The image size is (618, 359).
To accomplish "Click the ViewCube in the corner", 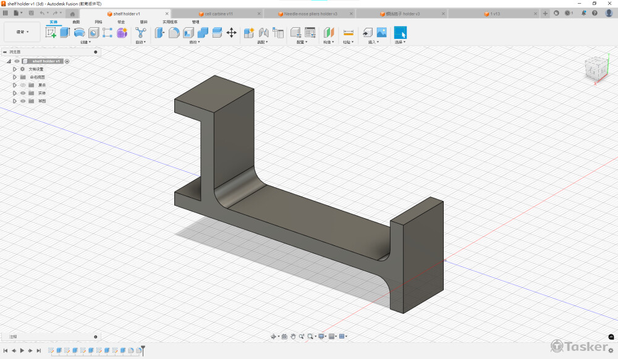I will [x=596, y=70].
